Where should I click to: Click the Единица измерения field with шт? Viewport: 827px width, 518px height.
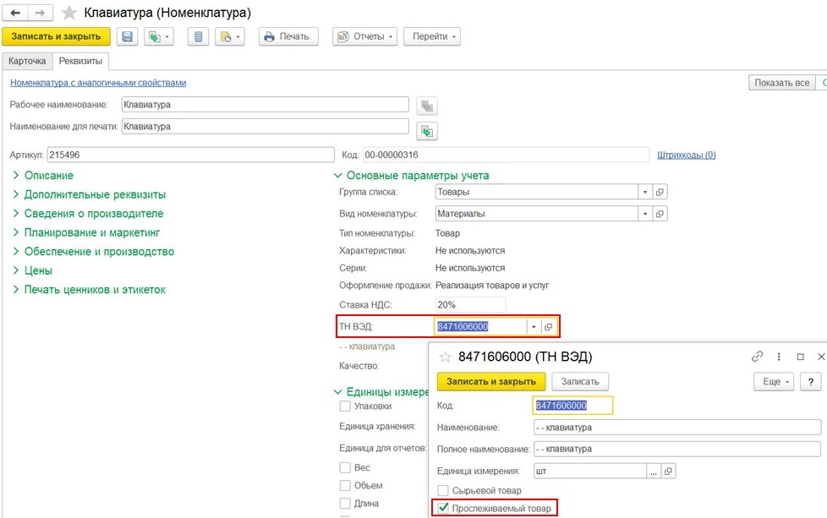(x=590, y=471)
